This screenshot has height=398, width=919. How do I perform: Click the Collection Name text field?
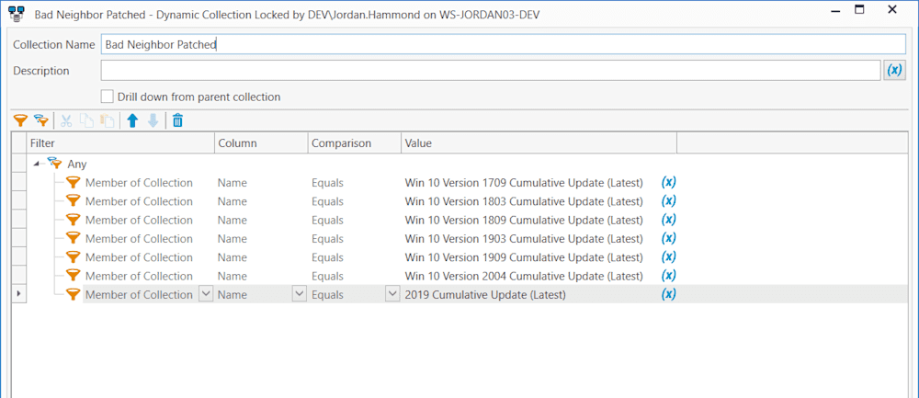504,44
